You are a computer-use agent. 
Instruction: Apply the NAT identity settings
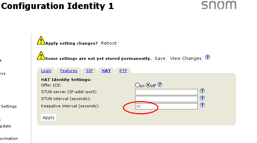coord(48,117)
